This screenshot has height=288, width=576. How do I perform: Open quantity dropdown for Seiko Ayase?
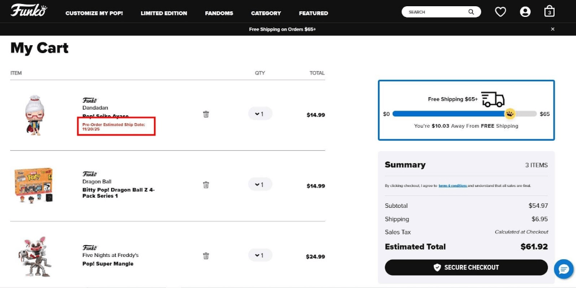(x=260, y=114)
